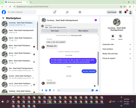Click the listing thumbnail in the Marketplace banner
This screenshot has width=136, height=108.
click(x=42, y=26)
